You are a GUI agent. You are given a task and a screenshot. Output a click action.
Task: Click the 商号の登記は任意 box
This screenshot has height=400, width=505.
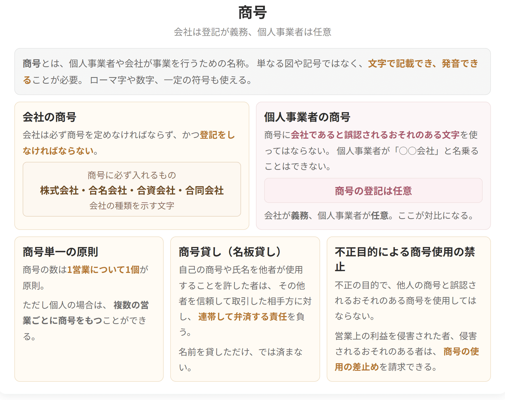tap(373, 190)
